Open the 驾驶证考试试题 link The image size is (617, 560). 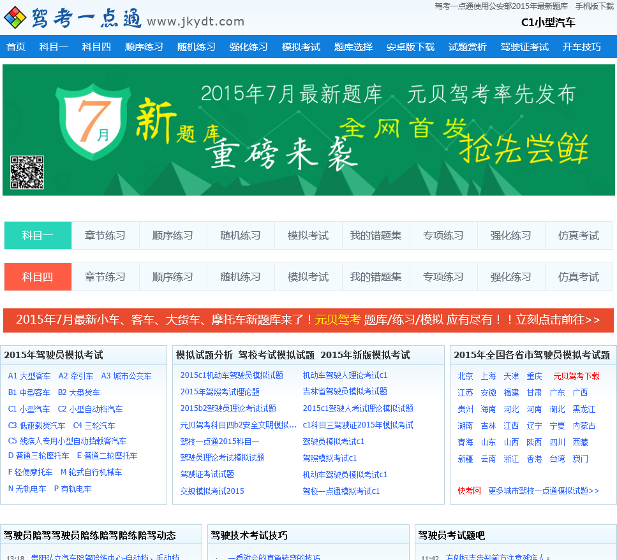tap(207, 475)
